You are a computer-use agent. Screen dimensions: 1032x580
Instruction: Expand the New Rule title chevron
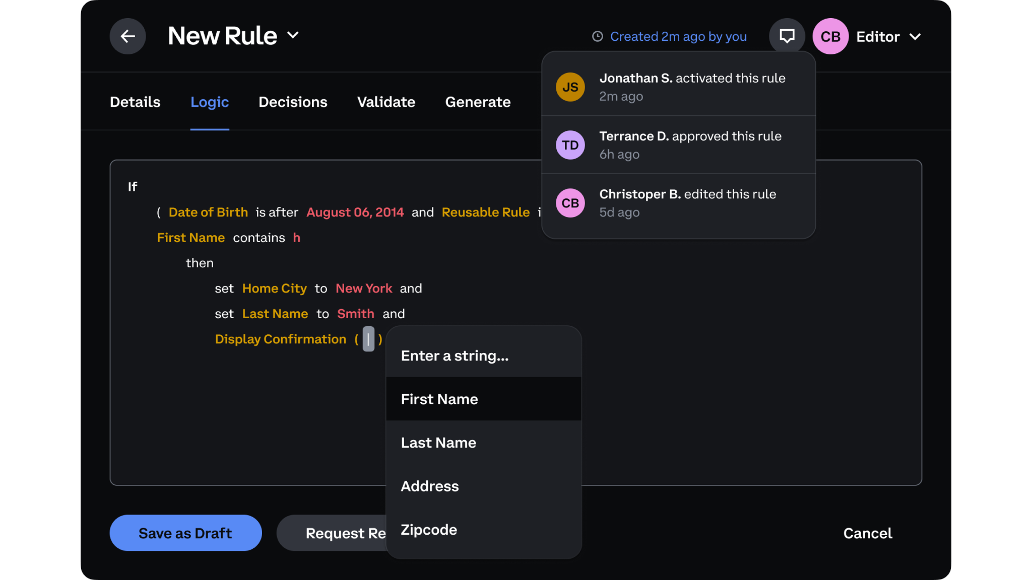[x=293, y=35]
